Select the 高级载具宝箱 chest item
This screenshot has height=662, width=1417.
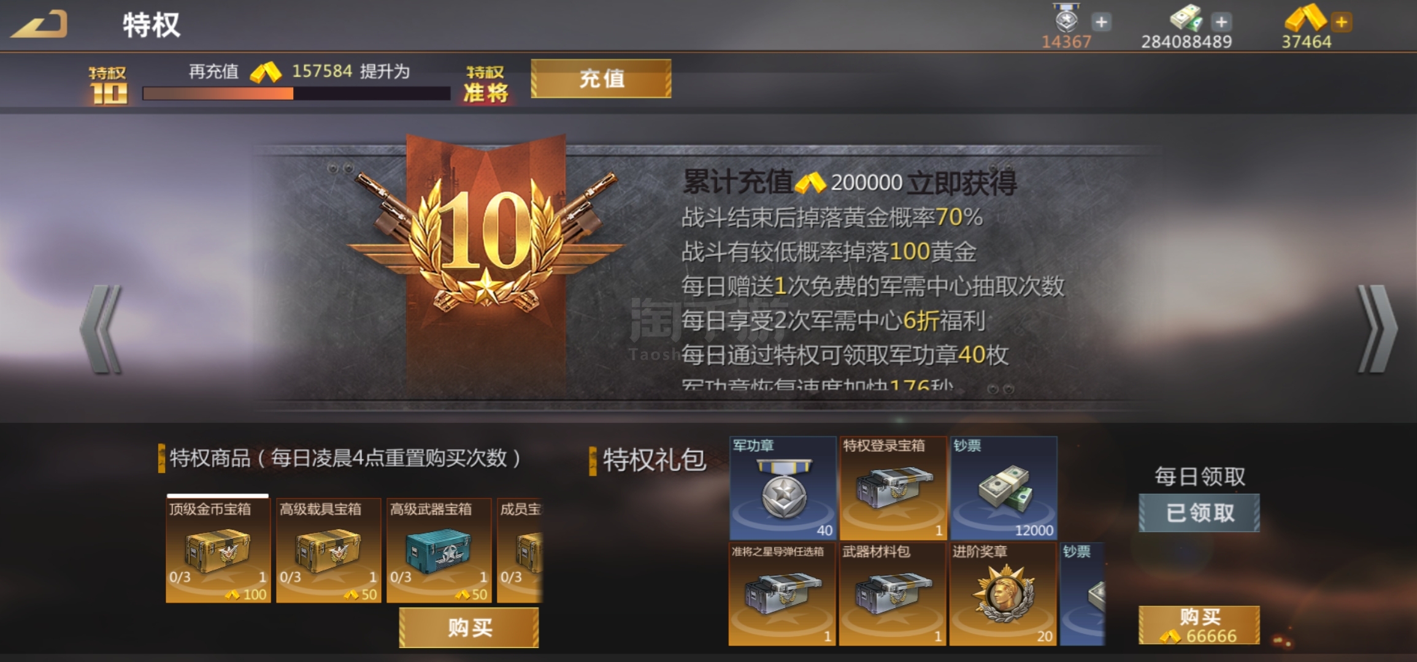pyautogui.click(x=329, y=550)
